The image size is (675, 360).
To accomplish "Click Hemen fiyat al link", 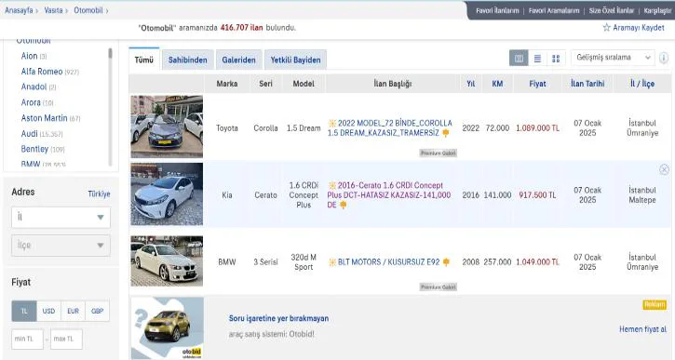I will (642, 329).
